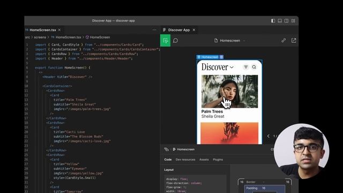Click import CardsRow line in editor

[x=87, y=54]
